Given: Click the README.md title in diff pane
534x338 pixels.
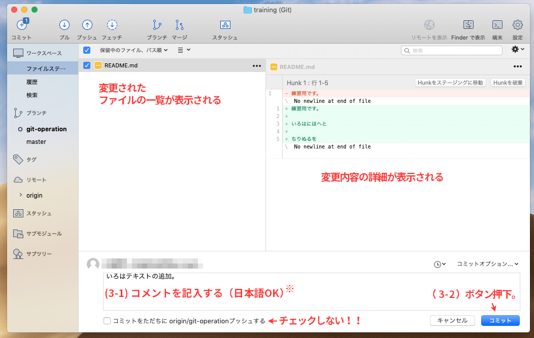Looking at the screenshot, I should pos(297,67).
